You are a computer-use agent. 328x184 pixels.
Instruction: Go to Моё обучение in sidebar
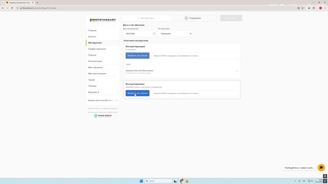[x=95, y=67]
